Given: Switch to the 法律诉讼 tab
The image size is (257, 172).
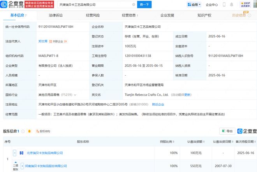Looking at the screenshot, I should click(56, 15).
